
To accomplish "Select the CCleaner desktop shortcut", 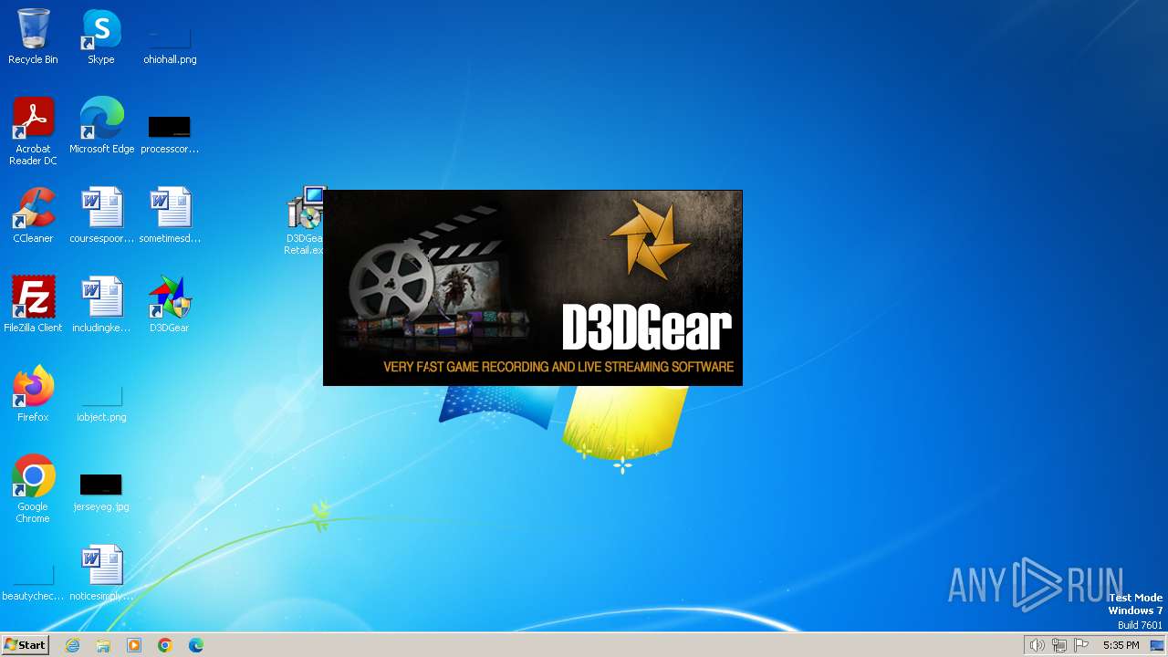I will [33, 215].
